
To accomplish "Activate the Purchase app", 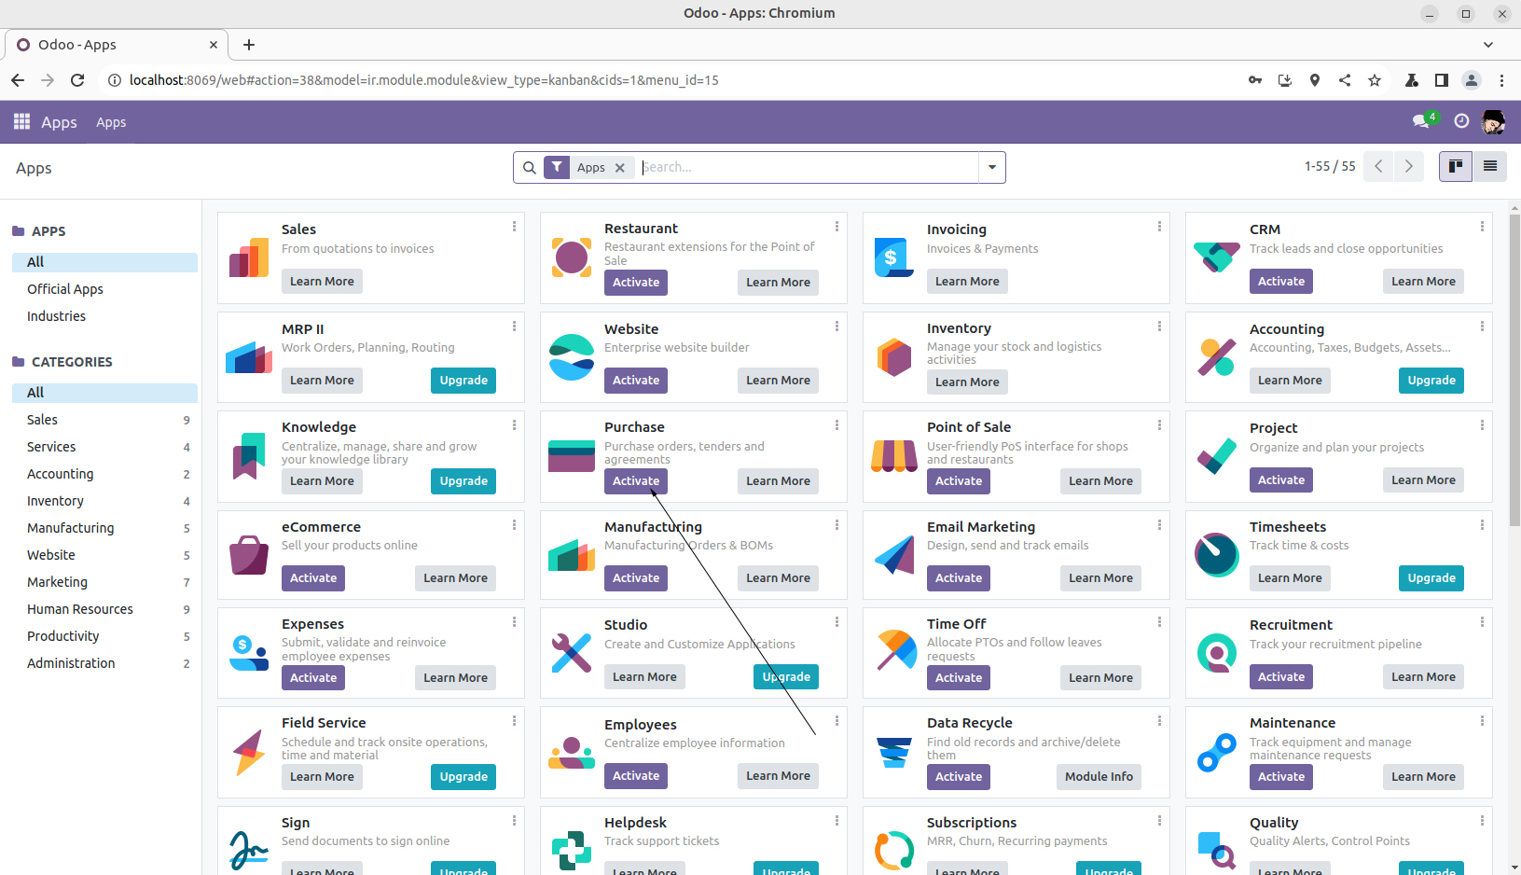I will coord(636,481).
